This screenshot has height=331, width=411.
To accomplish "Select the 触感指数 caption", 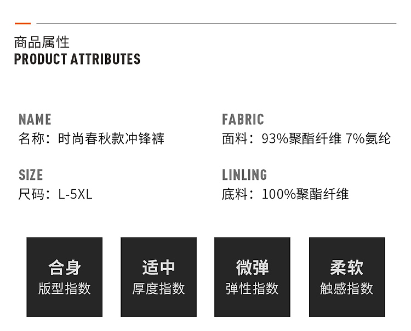I will click(346, 288).
